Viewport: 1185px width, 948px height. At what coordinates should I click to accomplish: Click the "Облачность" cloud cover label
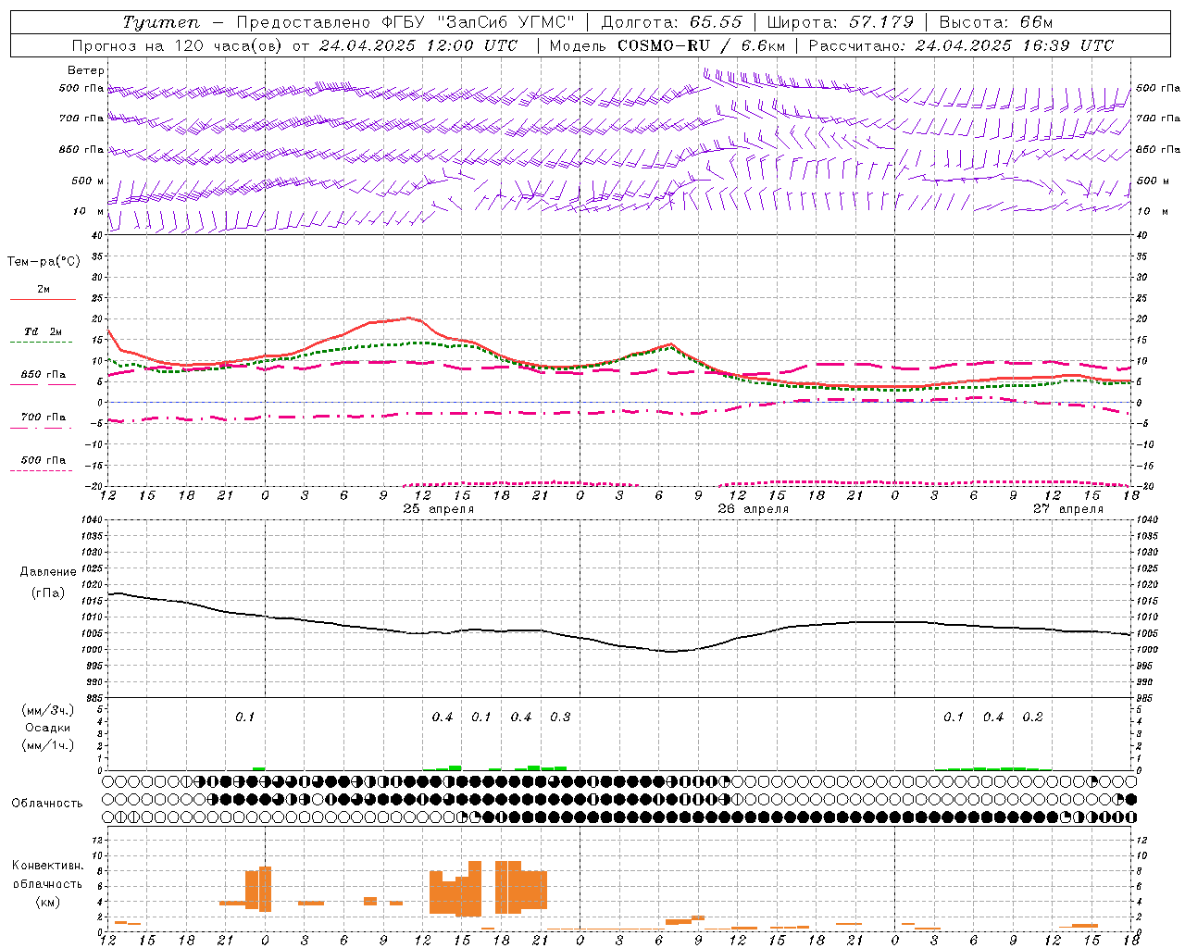(x=47, y=804)
